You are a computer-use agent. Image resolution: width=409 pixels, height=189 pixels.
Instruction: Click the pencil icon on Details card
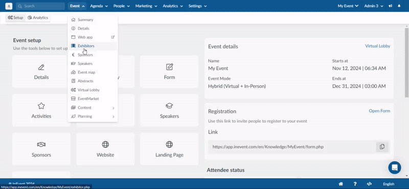(41, 67)
